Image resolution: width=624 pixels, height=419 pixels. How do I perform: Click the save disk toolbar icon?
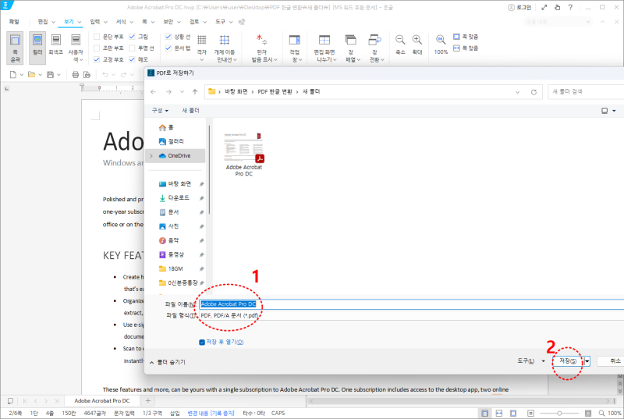coord(50,74)
